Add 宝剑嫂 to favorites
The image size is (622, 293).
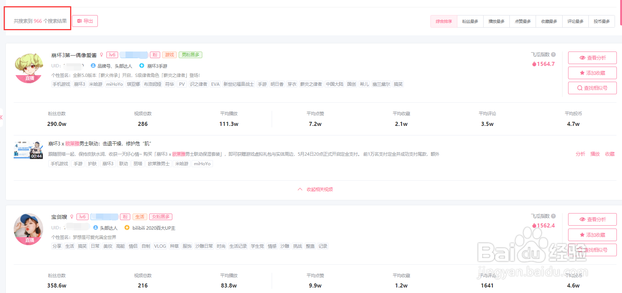click(x=592, y=235)
